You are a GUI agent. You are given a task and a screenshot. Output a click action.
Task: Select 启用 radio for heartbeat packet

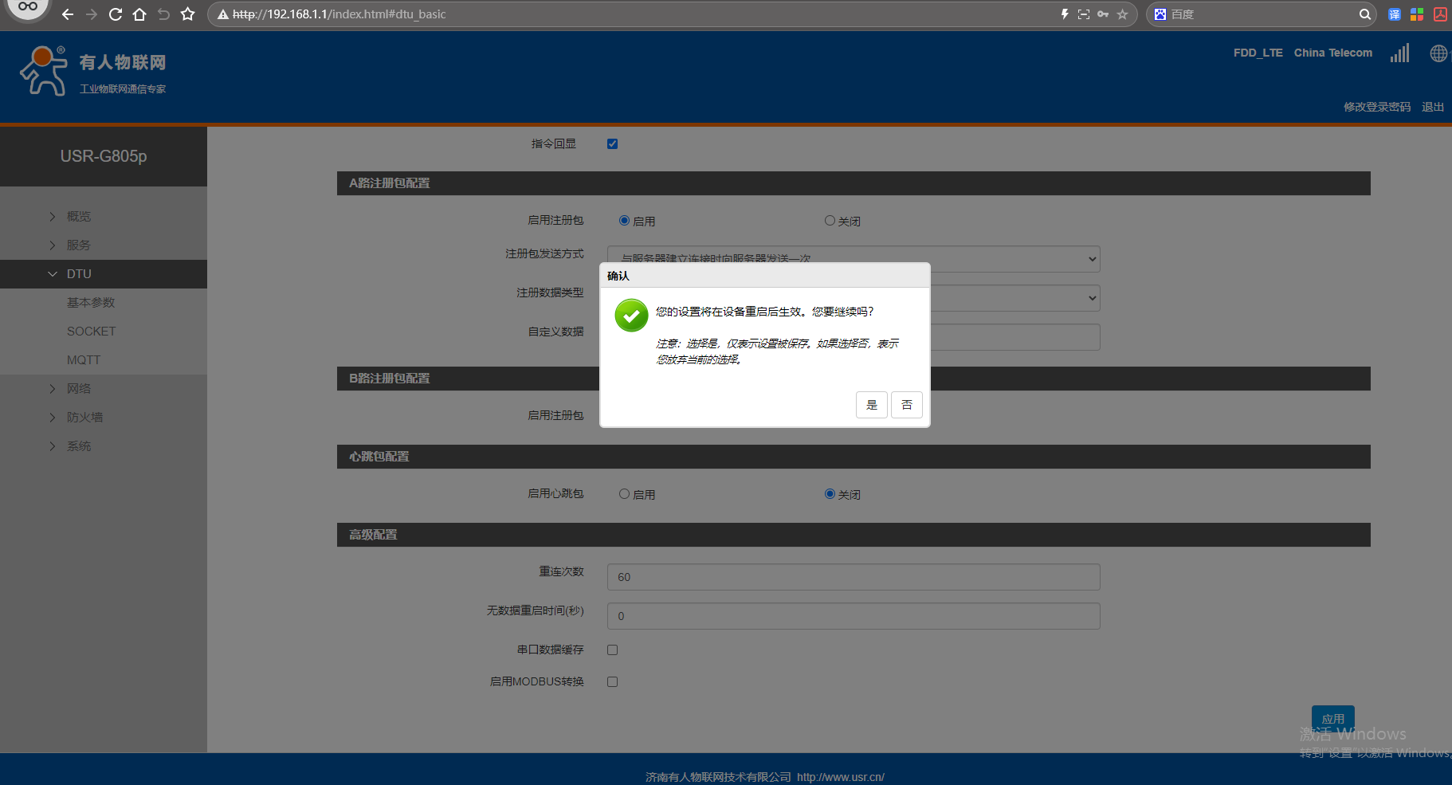tap(625, 494)
